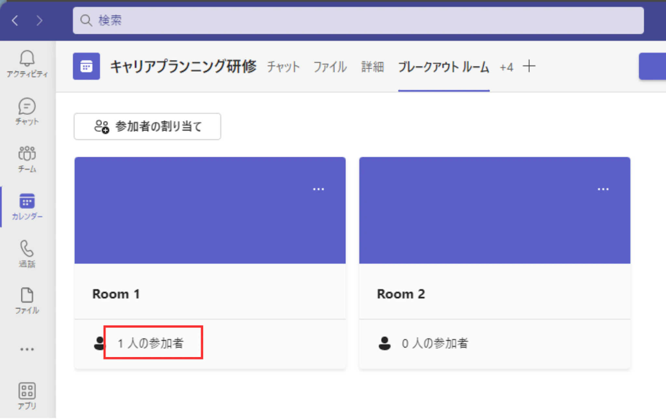The image size is (666, 419).
Task: Add a new tab with plus
Action: [529, 66]
